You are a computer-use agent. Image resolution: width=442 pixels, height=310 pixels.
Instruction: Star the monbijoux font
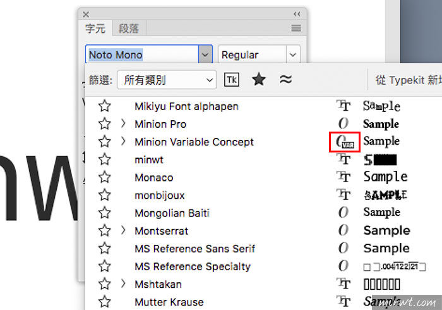105,195
